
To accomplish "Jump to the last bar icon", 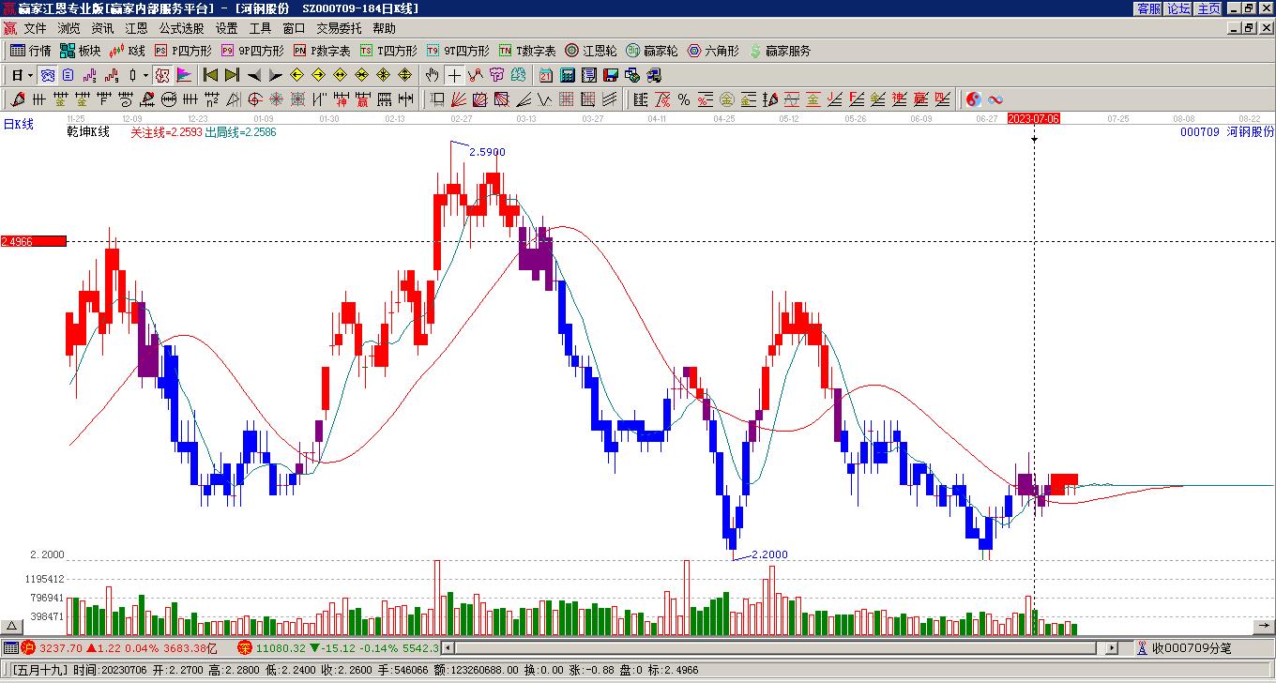I will [232, 75].
